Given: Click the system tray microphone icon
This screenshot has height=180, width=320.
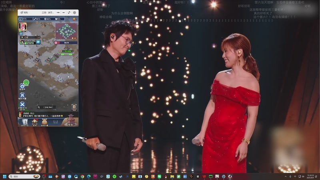Looking at the screenshot, I should [x=290, y=176].
